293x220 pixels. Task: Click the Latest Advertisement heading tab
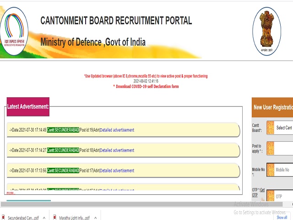[x=28, y=107]
